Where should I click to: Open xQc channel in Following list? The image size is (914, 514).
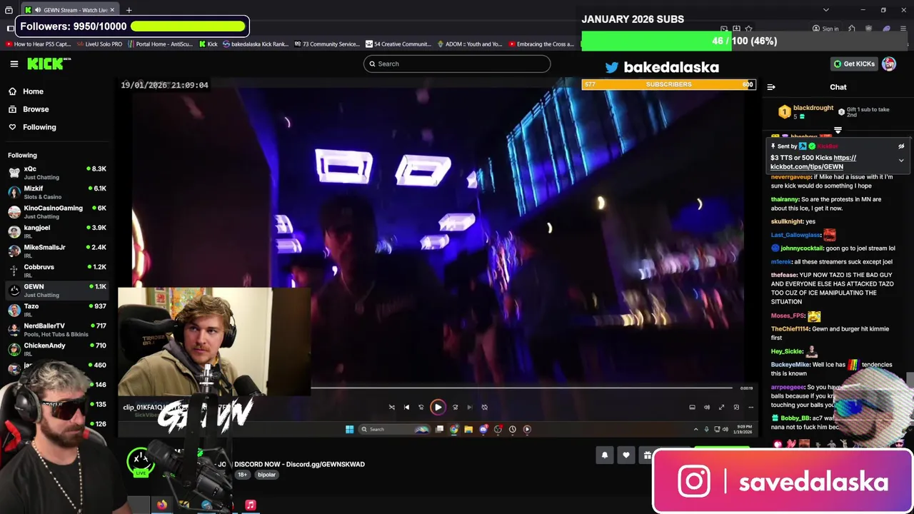pos(56,172)
